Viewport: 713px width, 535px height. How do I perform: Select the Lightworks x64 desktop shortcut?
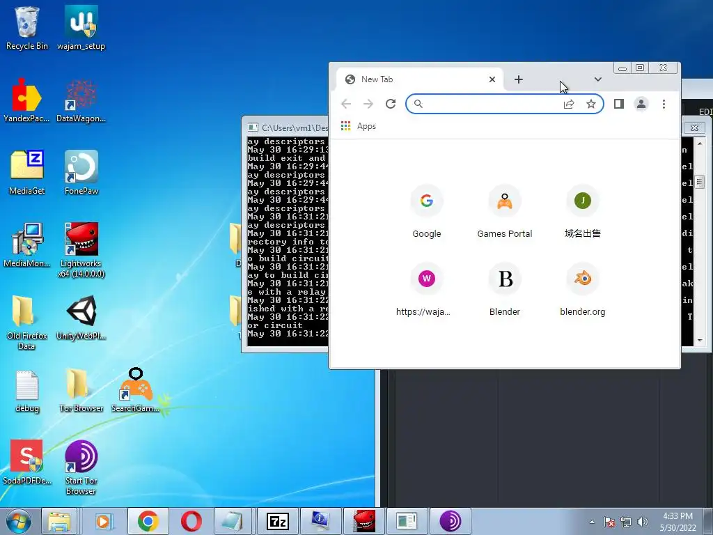click(x=81, y=250)
